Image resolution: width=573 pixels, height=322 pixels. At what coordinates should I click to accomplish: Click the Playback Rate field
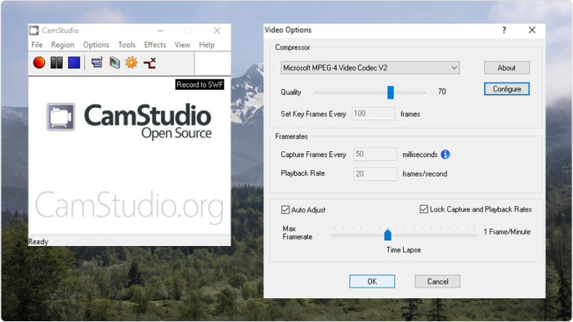(375, 174)
